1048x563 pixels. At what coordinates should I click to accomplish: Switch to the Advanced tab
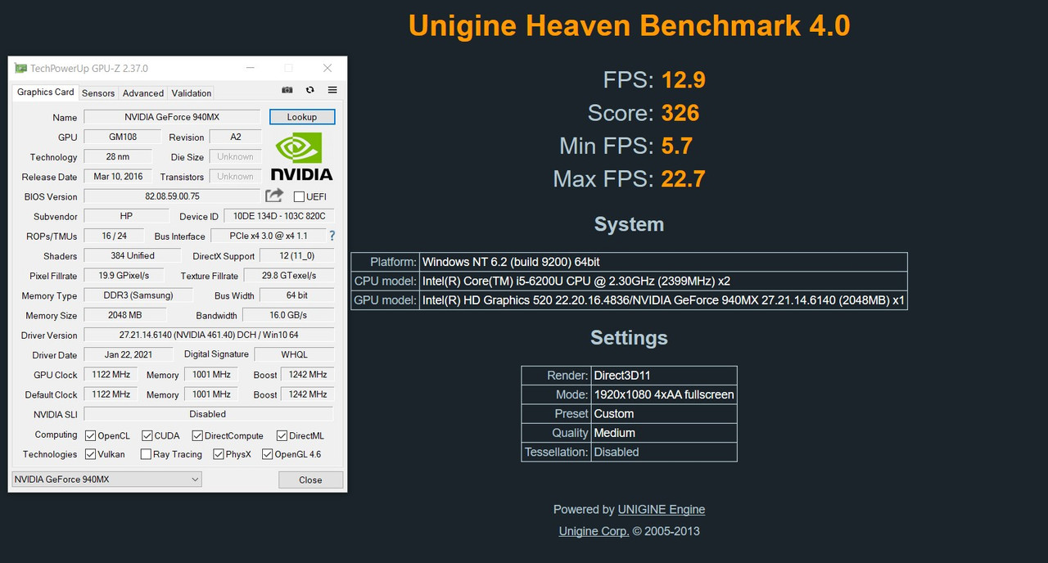click(x=143, y=93)
